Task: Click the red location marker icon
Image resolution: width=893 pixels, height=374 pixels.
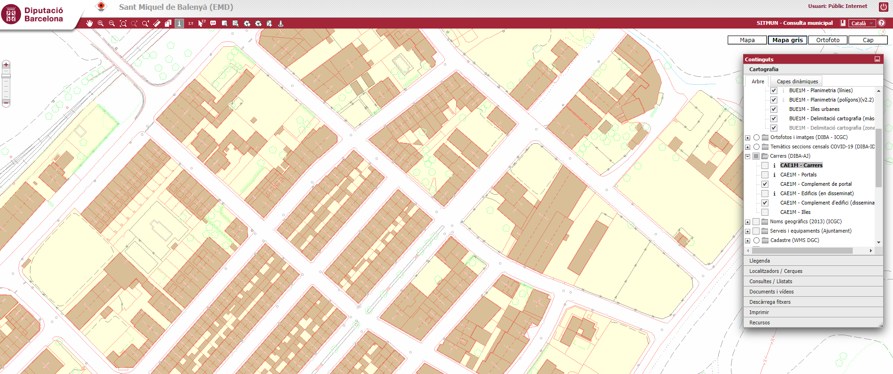Action: (x=101, y=7)
